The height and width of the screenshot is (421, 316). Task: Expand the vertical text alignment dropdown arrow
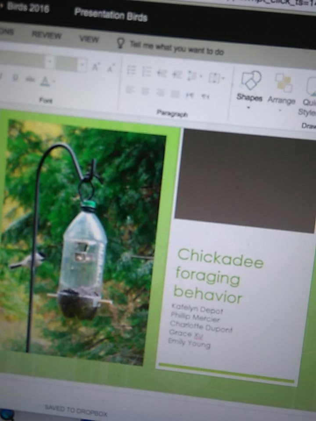[223, 78]
